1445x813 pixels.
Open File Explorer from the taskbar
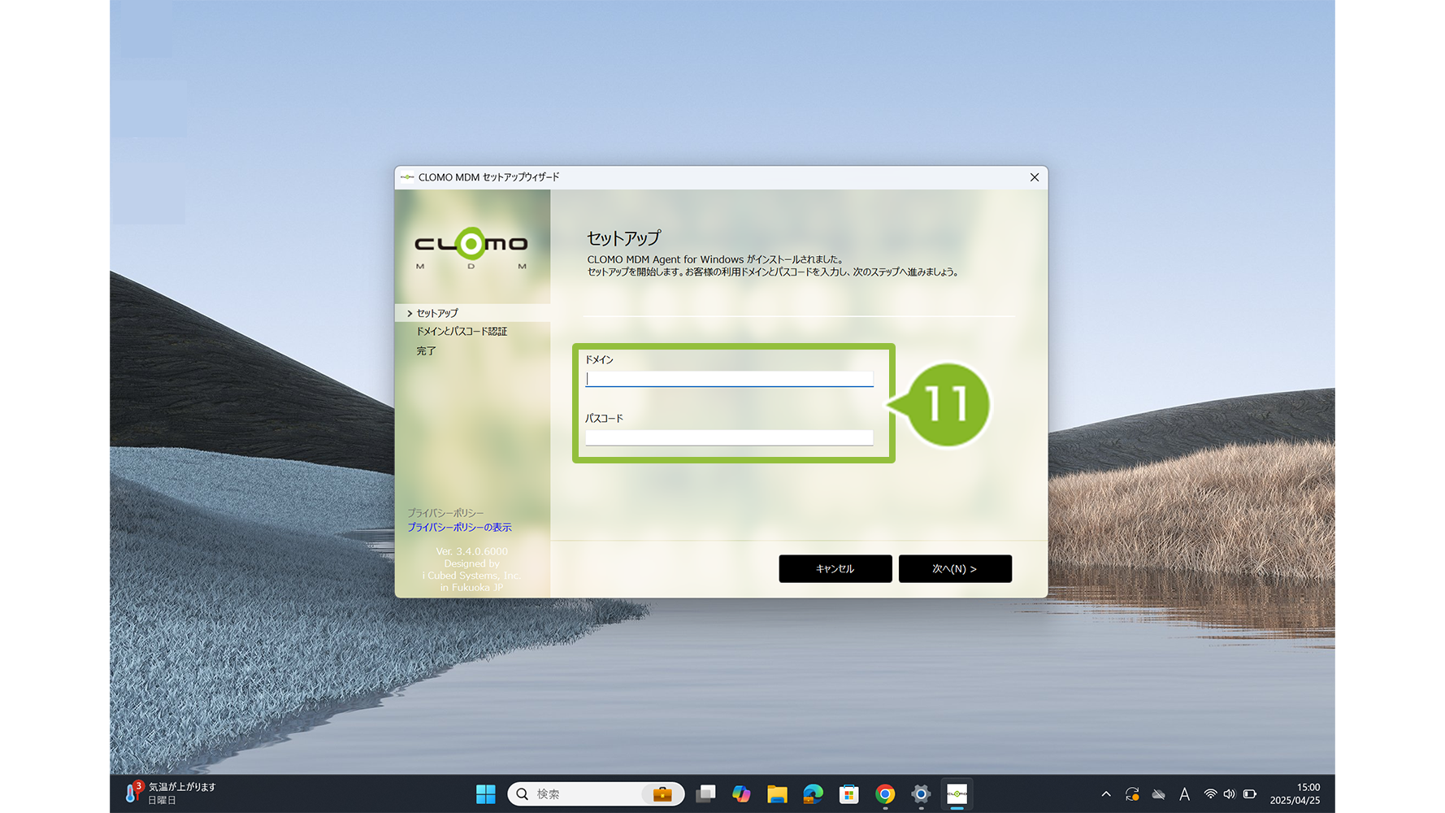click(x=777, y=794)
